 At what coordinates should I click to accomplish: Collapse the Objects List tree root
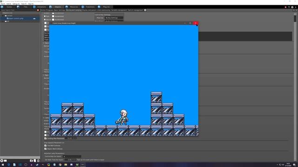[x=1, y=13]
